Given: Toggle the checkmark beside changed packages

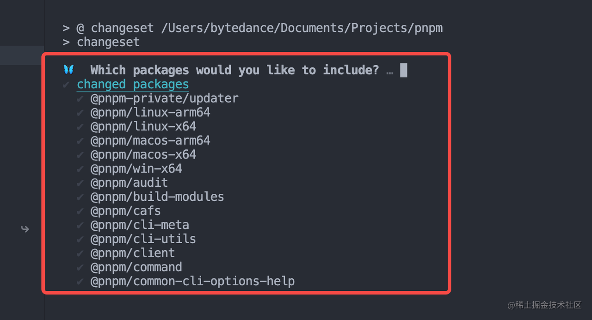Looking at the screenshot, I should click(67, 85).
